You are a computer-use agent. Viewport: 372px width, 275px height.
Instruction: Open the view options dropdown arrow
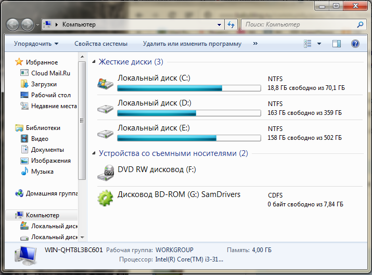coord(319,44)
